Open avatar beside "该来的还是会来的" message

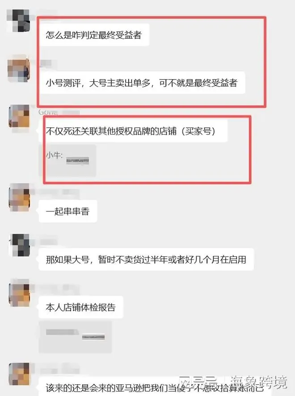coord(20,374)
